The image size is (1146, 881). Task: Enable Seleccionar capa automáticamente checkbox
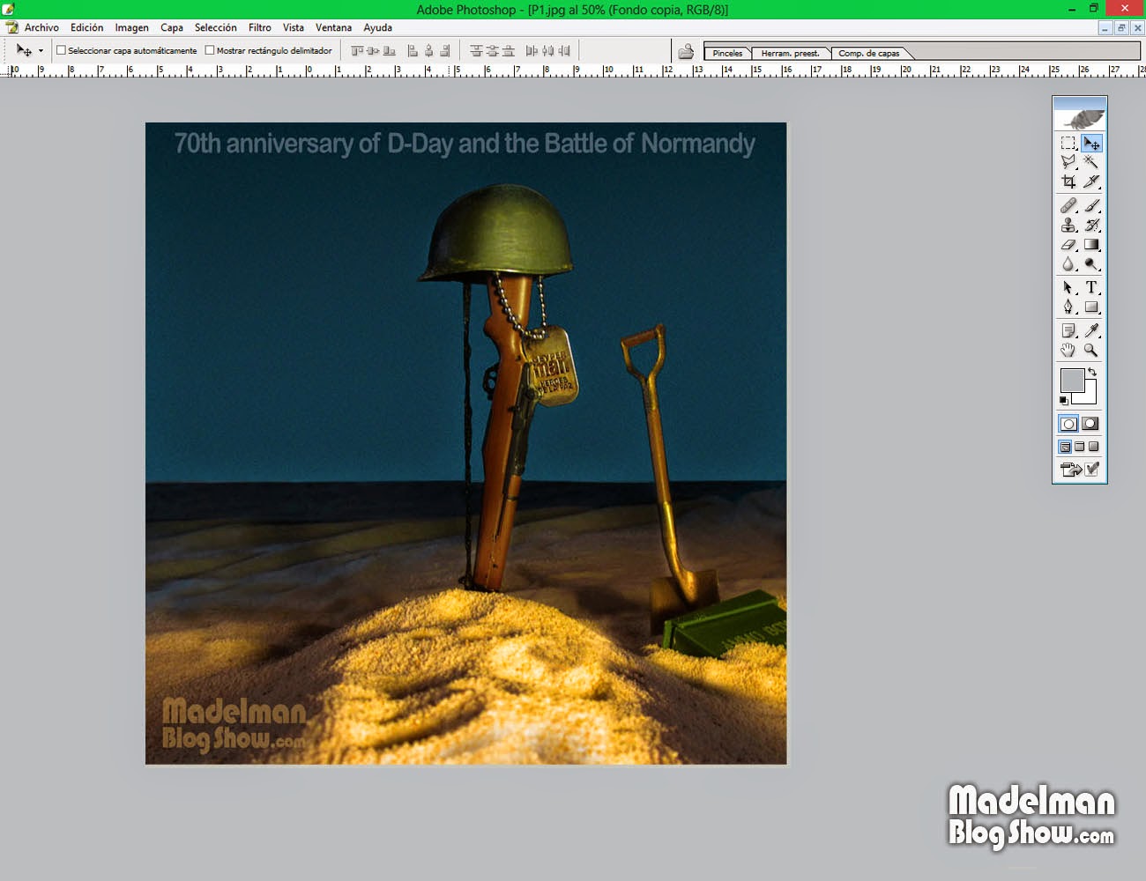coord(61,50)
